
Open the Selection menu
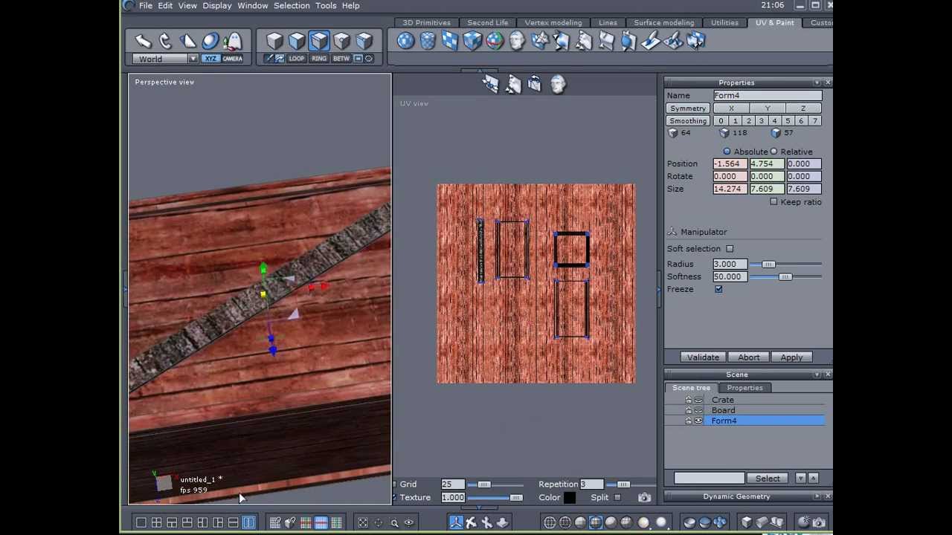tap(292, 5)
